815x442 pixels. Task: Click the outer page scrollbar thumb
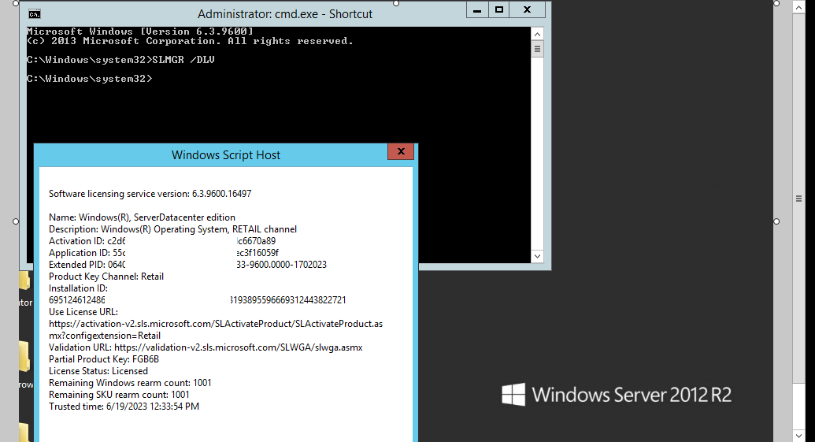pos(799,199)
